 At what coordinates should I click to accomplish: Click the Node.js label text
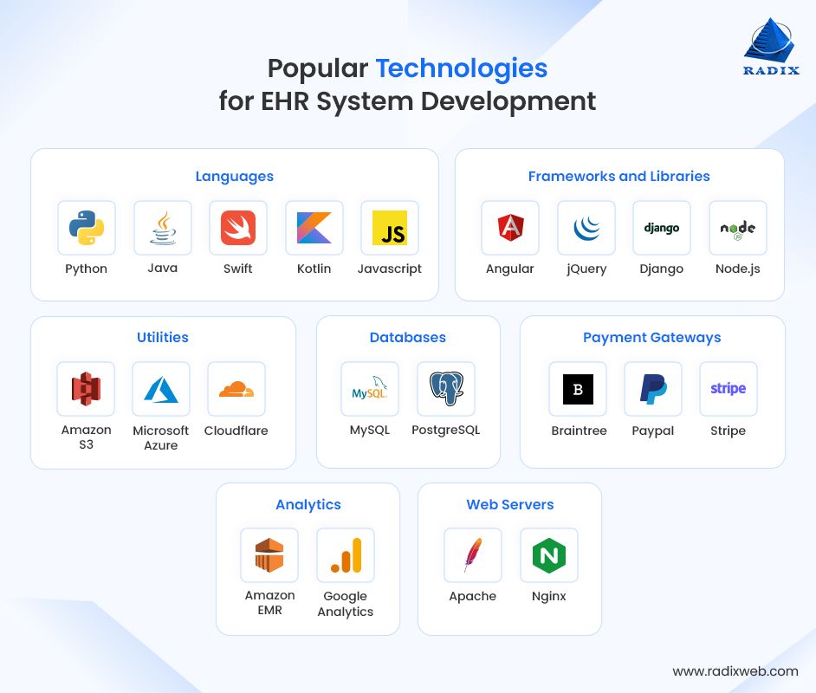click(738, 269)
